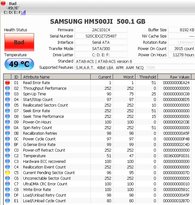Click blue icon for UltraDMA CRC Error Count
The width and height of the screenshot is (195, 205).
tap(7, 184)
